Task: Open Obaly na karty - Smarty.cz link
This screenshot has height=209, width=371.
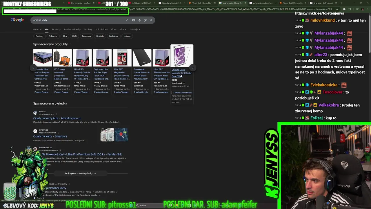Action: click(50, 136)
